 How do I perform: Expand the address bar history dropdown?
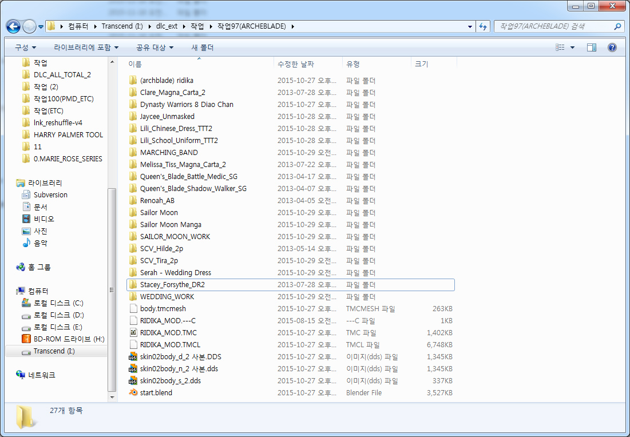click(x=470, y=26)
